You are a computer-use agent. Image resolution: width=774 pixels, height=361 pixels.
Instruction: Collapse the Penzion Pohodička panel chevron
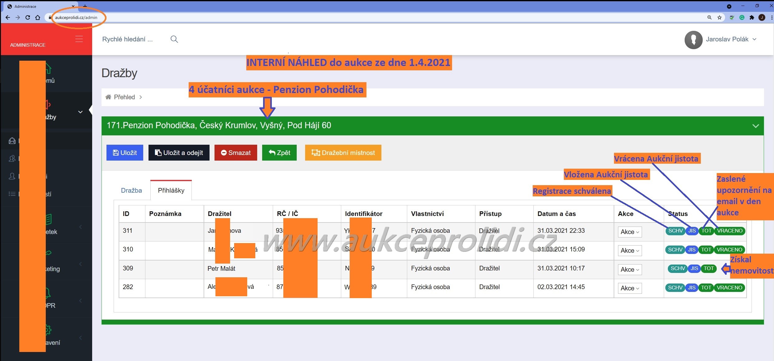[x=755, y=126]
